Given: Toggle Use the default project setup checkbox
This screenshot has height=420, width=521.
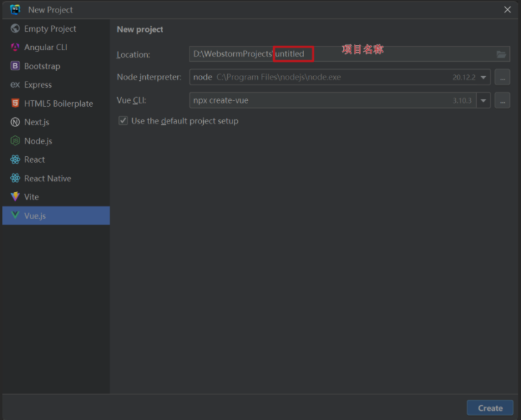Looking at the screenshot, I should coord(122,121).
